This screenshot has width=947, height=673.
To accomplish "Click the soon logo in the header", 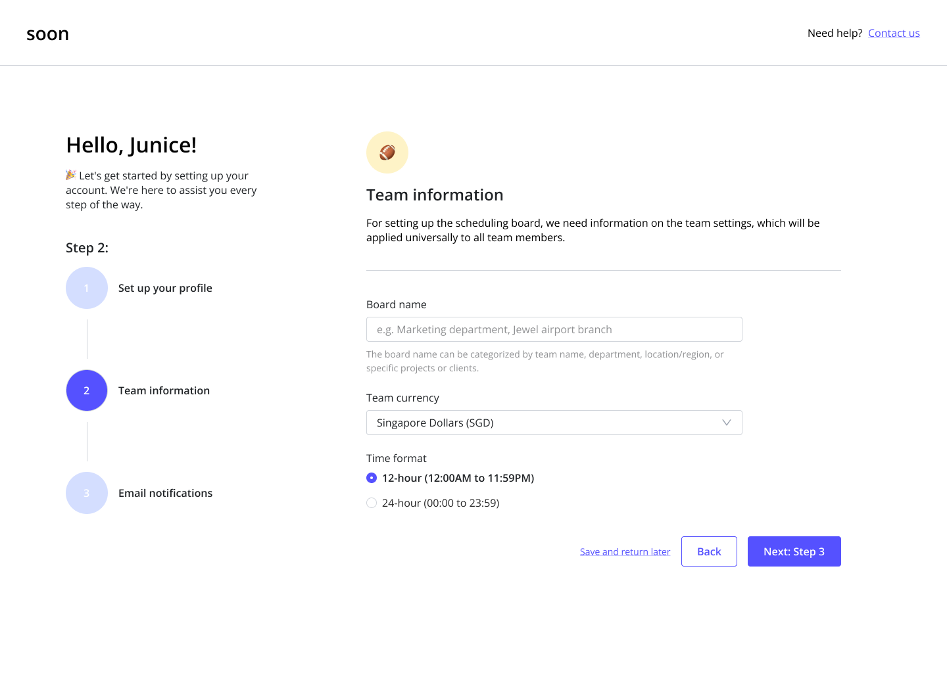I will [x=47, y=34].
